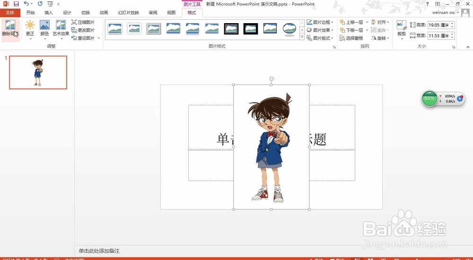473x260 pixels.
Task: Click Reset Picture (重设图片)
Action: click(x=83, y=38)
